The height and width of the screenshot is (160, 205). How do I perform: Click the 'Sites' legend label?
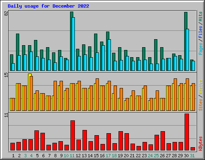(x=201, y=105)
